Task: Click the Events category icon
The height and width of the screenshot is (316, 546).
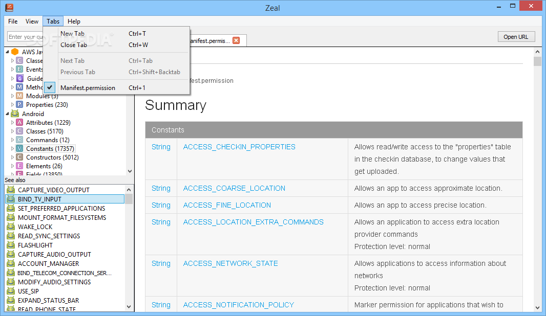Action: point(20,69)
